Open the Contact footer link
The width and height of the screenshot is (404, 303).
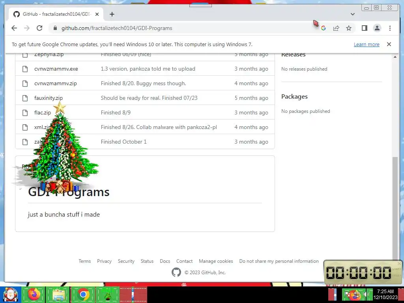[x=184, y=261]
